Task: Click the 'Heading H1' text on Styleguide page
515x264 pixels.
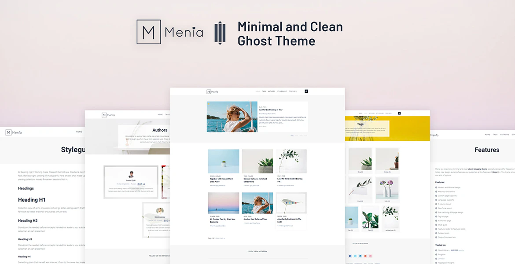Action: tap(32, 200)
